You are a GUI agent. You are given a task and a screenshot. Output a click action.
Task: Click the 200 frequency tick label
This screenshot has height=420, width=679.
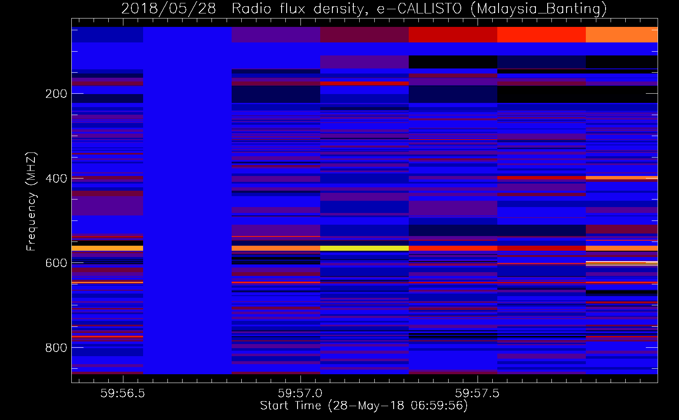coord(56,94)
